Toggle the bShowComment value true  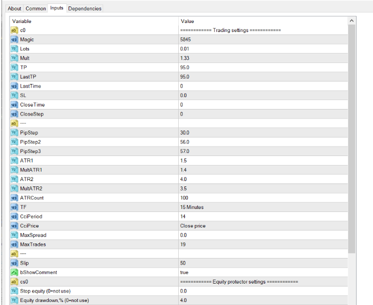tap(263, 272)
